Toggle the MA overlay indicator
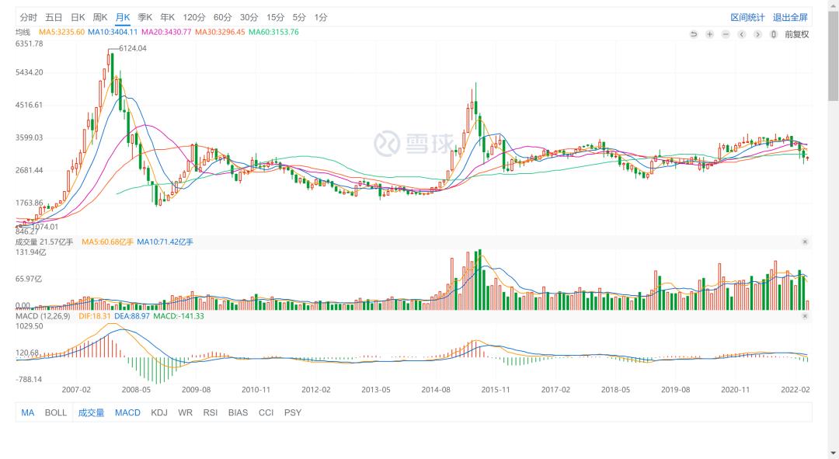839x459 pixels. click(x=28, y=412)
